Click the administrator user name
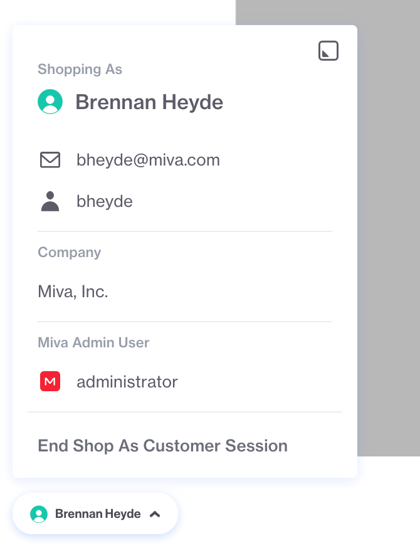 click(127, 382)
